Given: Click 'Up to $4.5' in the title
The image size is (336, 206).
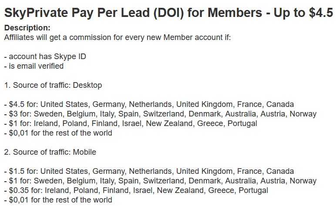Looking at the screenshot, I should click(x=303, y=13).
